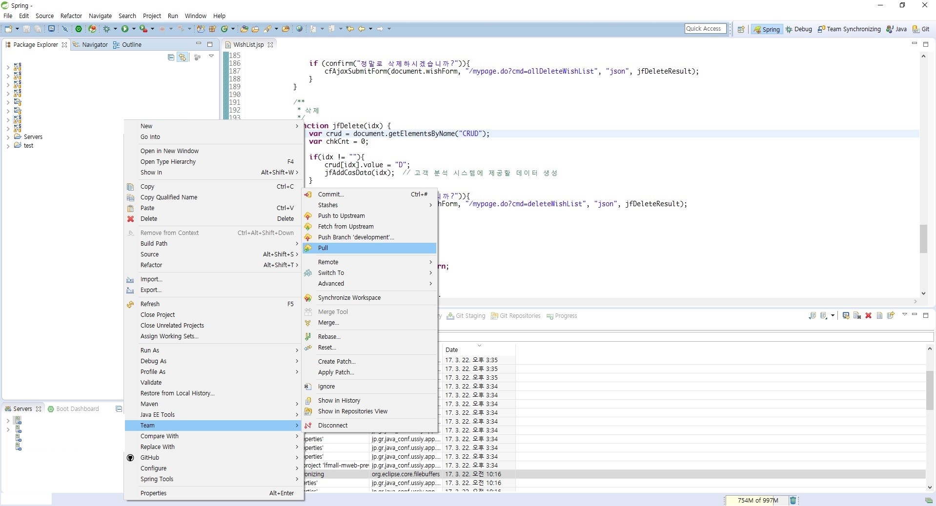The height and width of the screenshot is (506, 936).
Task: Expand the test project tree node
Action: [8, 146]
